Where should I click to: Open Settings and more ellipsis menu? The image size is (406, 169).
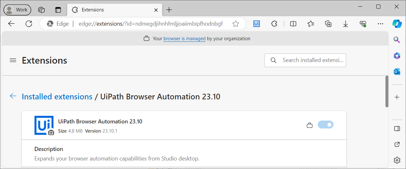[380, 24]
